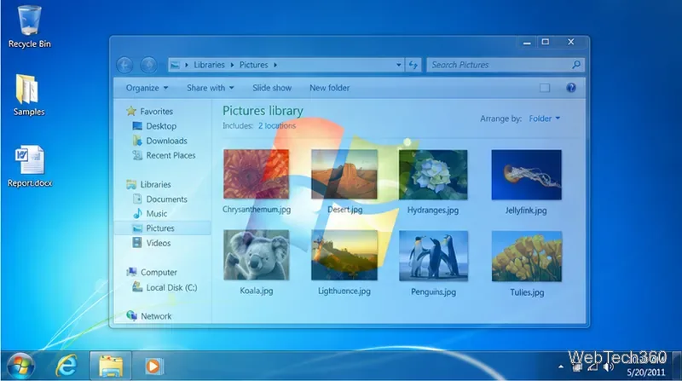The height and width of the screenshot is (381, 682).
Task: Click Libraries in the address bar
Action: [x=209, y=65]
